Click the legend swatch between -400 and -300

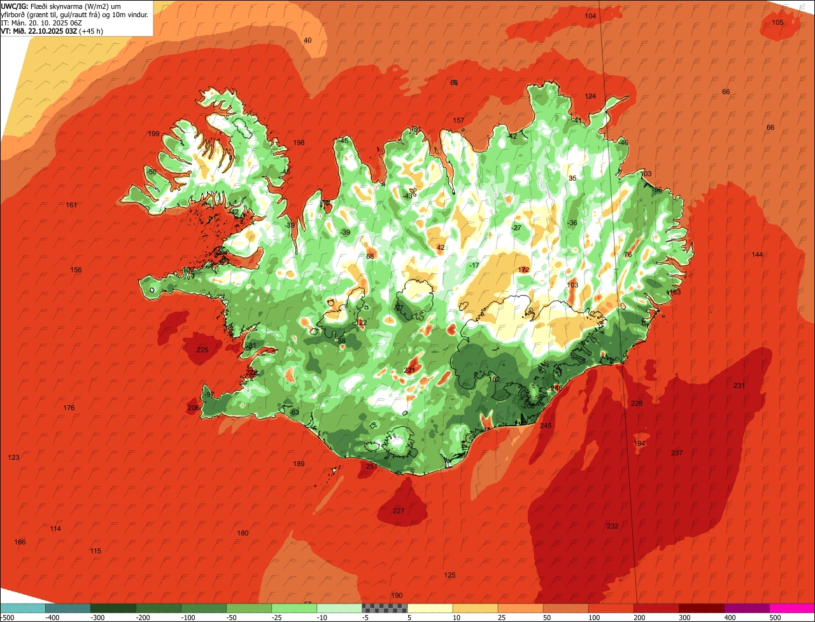[68, 608]
